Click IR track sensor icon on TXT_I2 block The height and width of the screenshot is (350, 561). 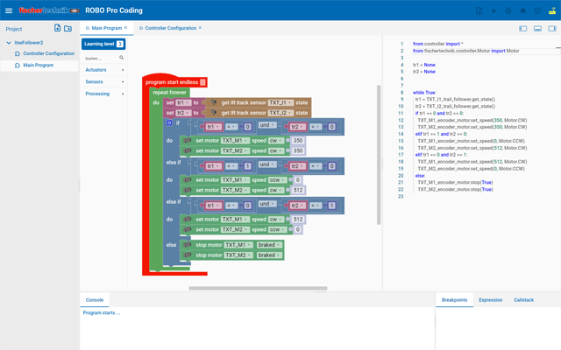[x=214, y=113]
